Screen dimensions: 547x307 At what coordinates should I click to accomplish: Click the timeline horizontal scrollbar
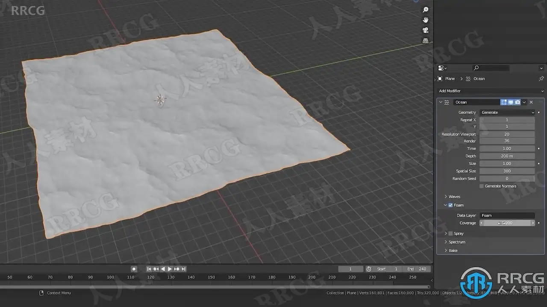click(x=215, y=287)
